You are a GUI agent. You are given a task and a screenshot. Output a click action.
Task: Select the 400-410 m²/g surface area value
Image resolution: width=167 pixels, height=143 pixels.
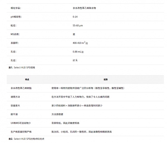coord(80,43)
